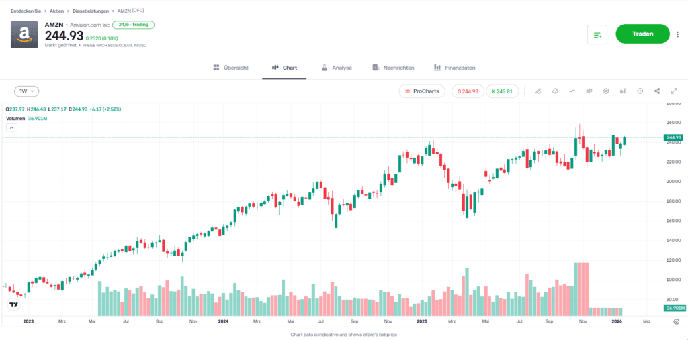
Task: Open the 1W timeframe dropdown
Action: tap(27, 91)
